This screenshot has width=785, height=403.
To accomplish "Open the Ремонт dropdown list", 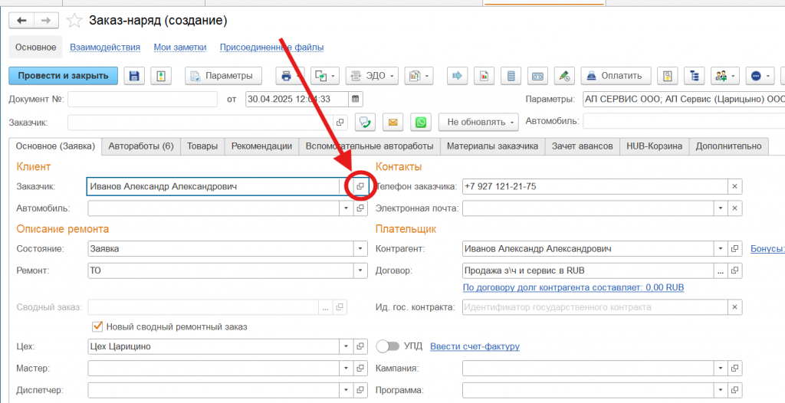I will coord(360,270).
